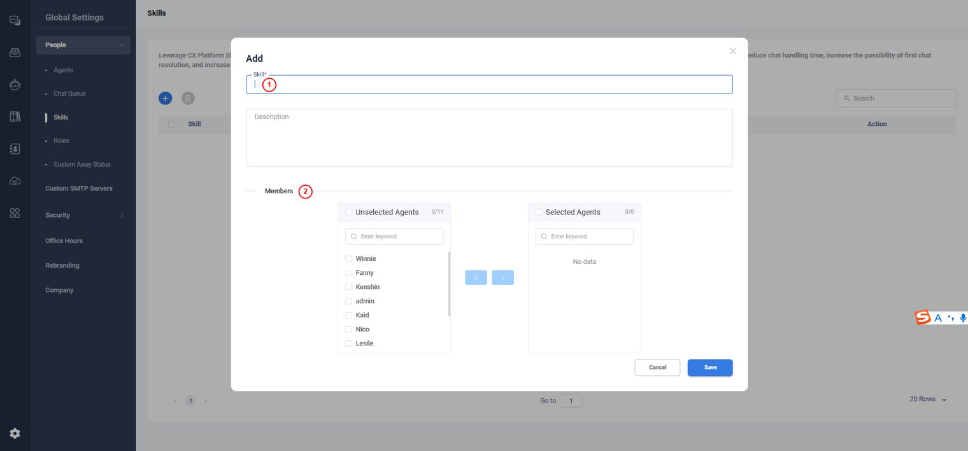Open the apps grid icon

[x=15, y=213]
